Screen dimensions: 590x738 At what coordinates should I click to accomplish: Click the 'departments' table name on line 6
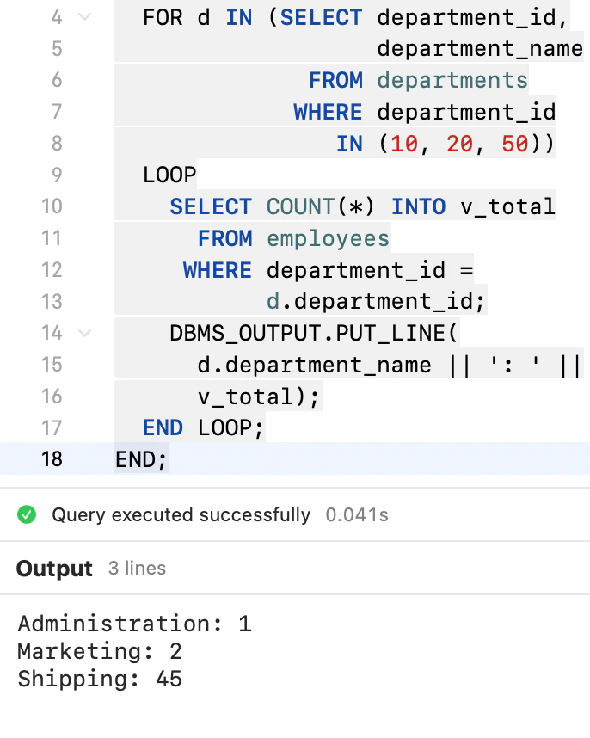click(x=452, y=81)
